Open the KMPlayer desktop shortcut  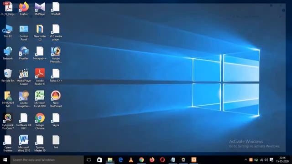tap(40, 8)
